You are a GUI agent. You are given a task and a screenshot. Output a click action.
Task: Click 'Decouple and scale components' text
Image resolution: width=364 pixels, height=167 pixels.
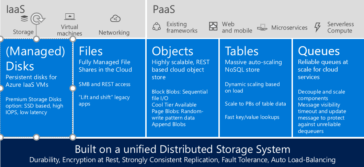(321, 95)
